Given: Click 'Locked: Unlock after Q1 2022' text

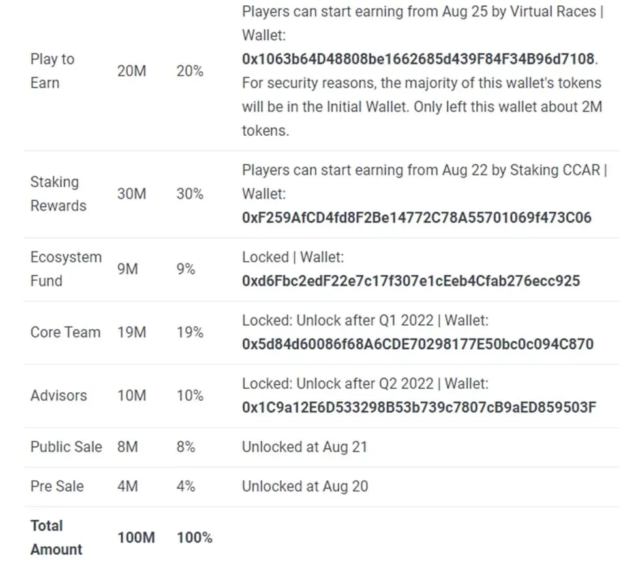Looking at the screenshot, I should [x=338, y=320].
